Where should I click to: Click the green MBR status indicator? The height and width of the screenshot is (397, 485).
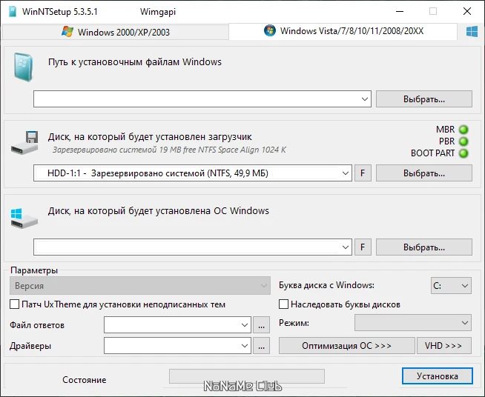pos(463,130)
